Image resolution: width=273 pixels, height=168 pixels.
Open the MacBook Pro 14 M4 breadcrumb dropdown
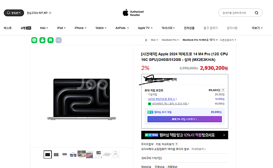[200, 40]
